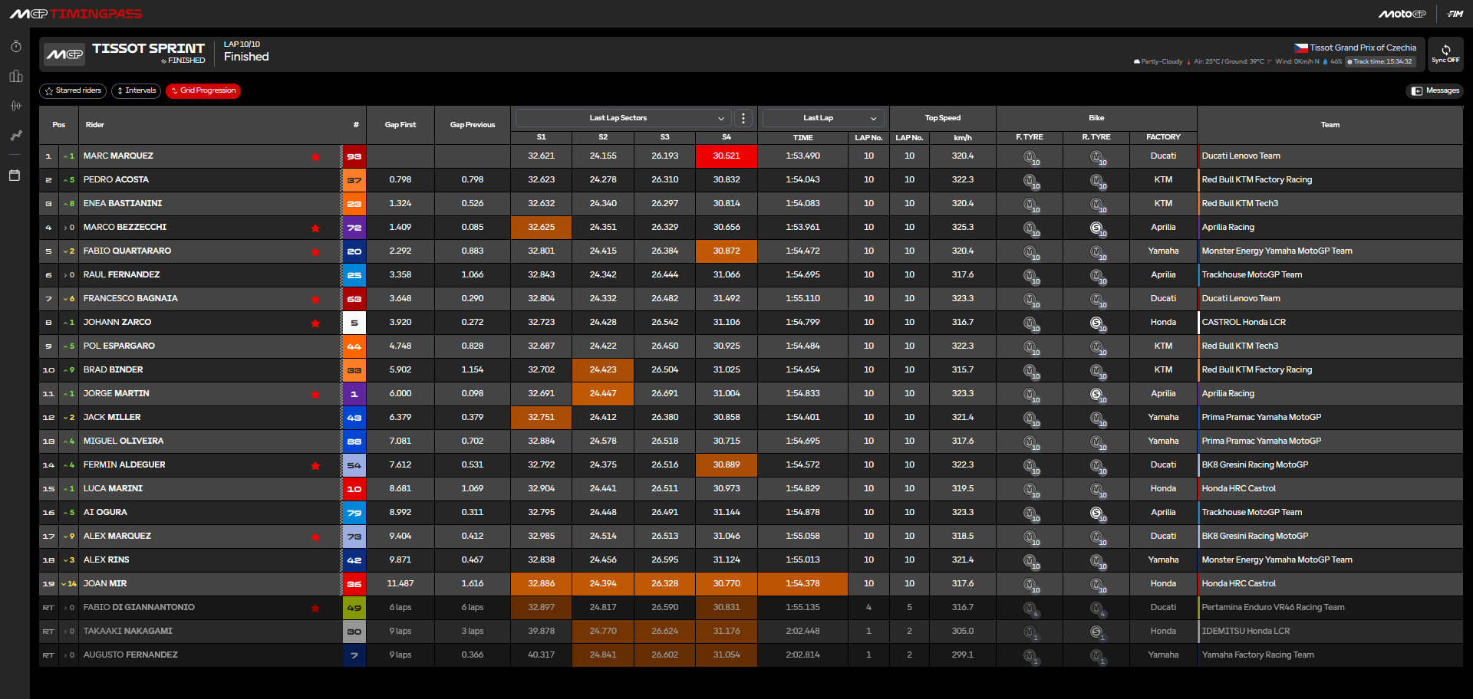The image size is (1473, 699).
Task: Sort by Gap First column header
Action: pos(400,125)
